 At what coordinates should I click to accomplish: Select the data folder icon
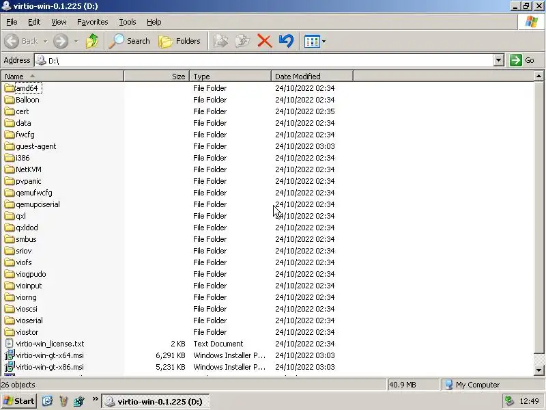coord(10,123)
